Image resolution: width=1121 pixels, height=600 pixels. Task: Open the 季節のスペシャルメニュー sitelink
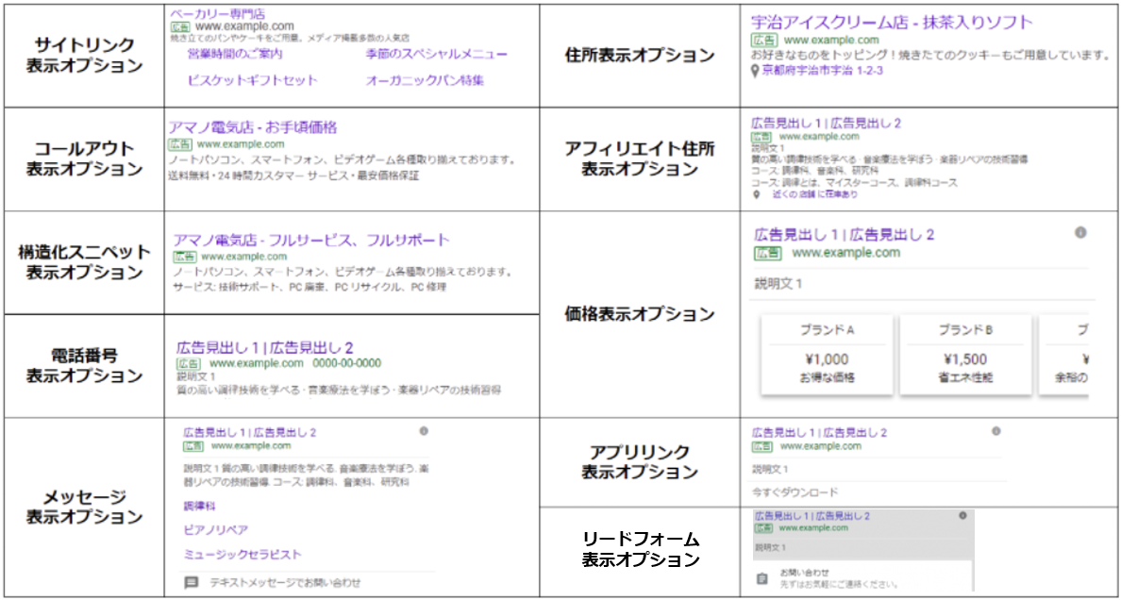[437, 55]
